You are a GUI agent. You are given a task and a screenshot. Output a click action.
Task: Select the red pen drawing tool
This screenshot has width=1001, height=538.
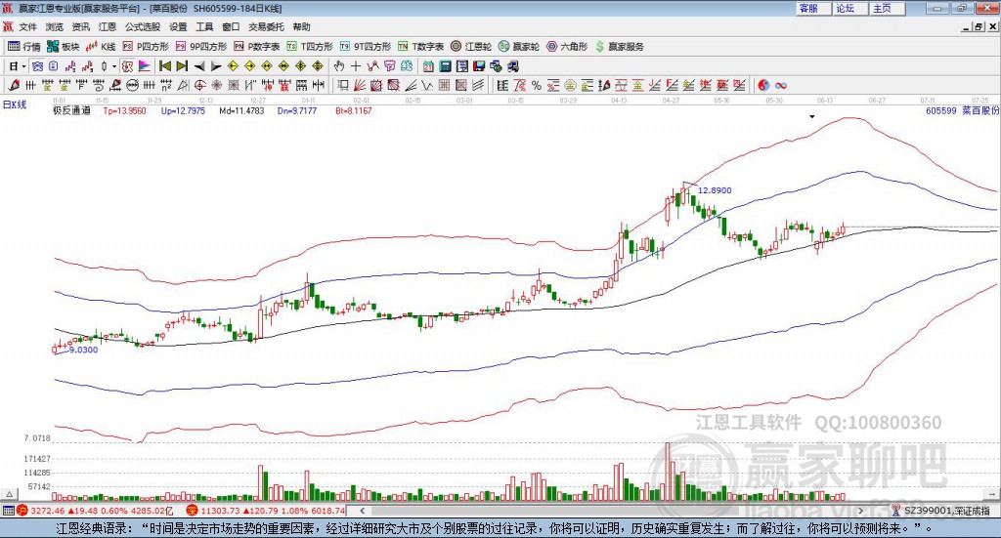point(14,85)
